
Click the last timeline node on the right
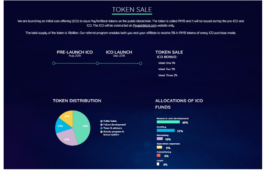[141, 63]
